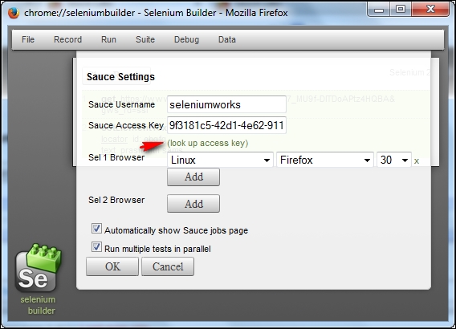Open the File menu
The width and height of the screenshot is (456, 329).
[x=28, y=39]
